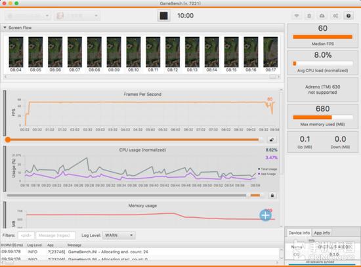This screenshot has height=267, width=361.
Task: Select the 08:10 screen flow thumbnail
Action: click(133, 52)
